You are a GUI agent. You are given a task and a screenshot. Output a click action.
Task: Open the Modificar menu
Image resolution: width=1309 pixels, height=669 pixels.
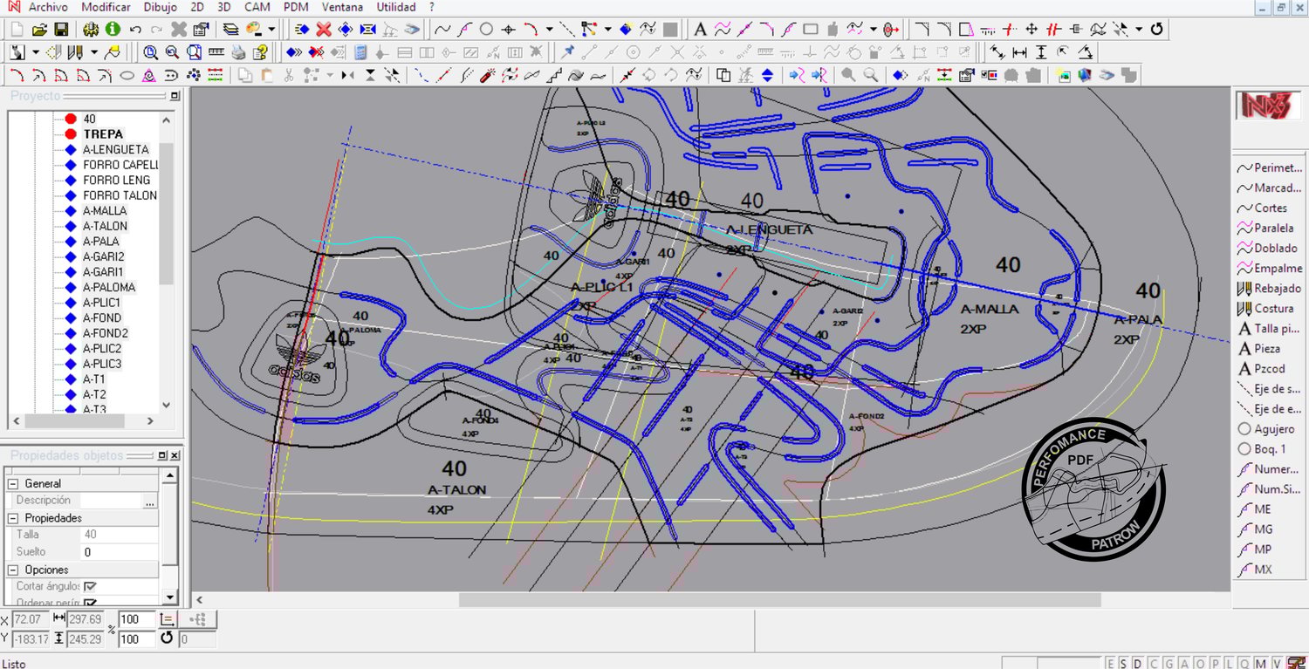pos(106,7)
